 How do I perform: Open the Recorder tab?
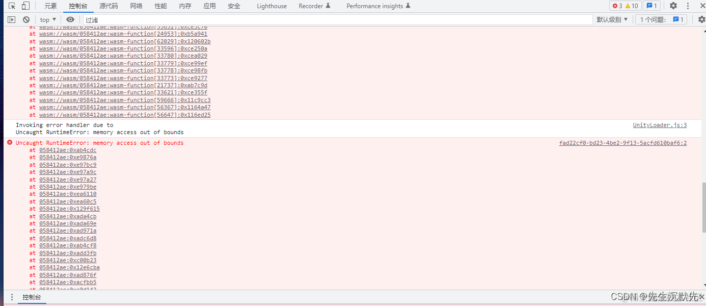pyautogui.click(x=314, y=6)
